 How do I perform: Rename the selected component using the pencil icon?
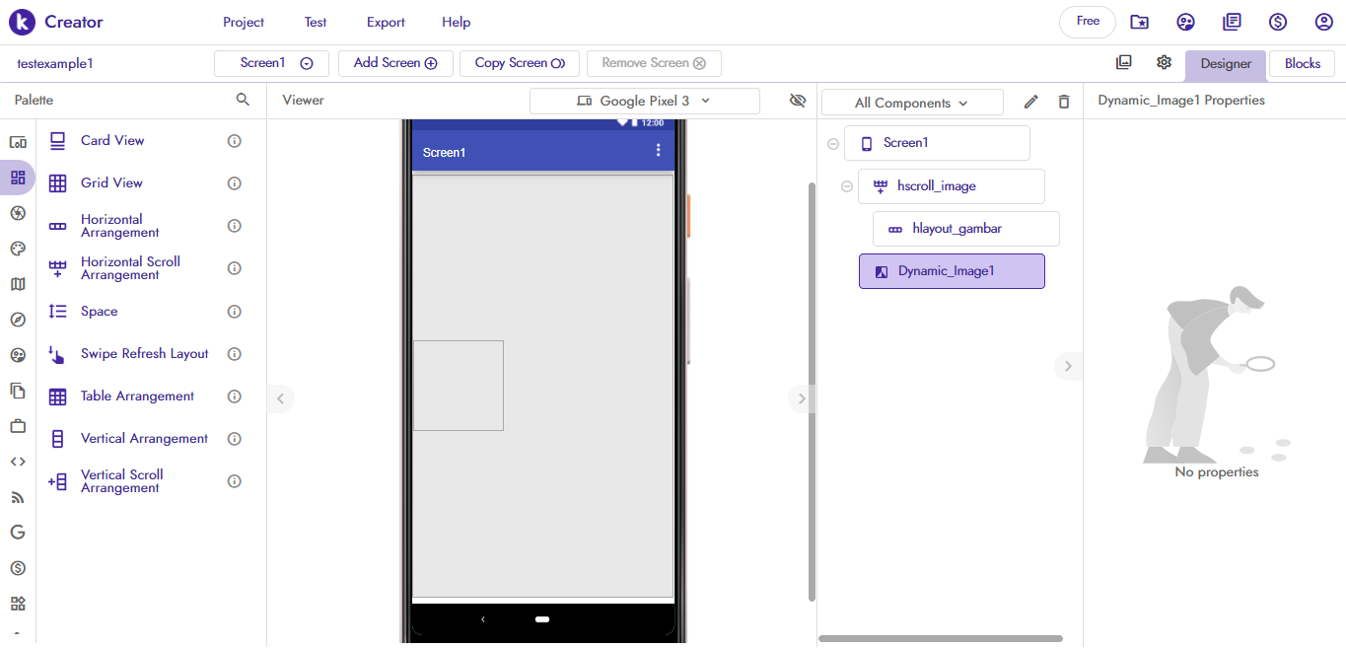click(x=1029, y=101)
